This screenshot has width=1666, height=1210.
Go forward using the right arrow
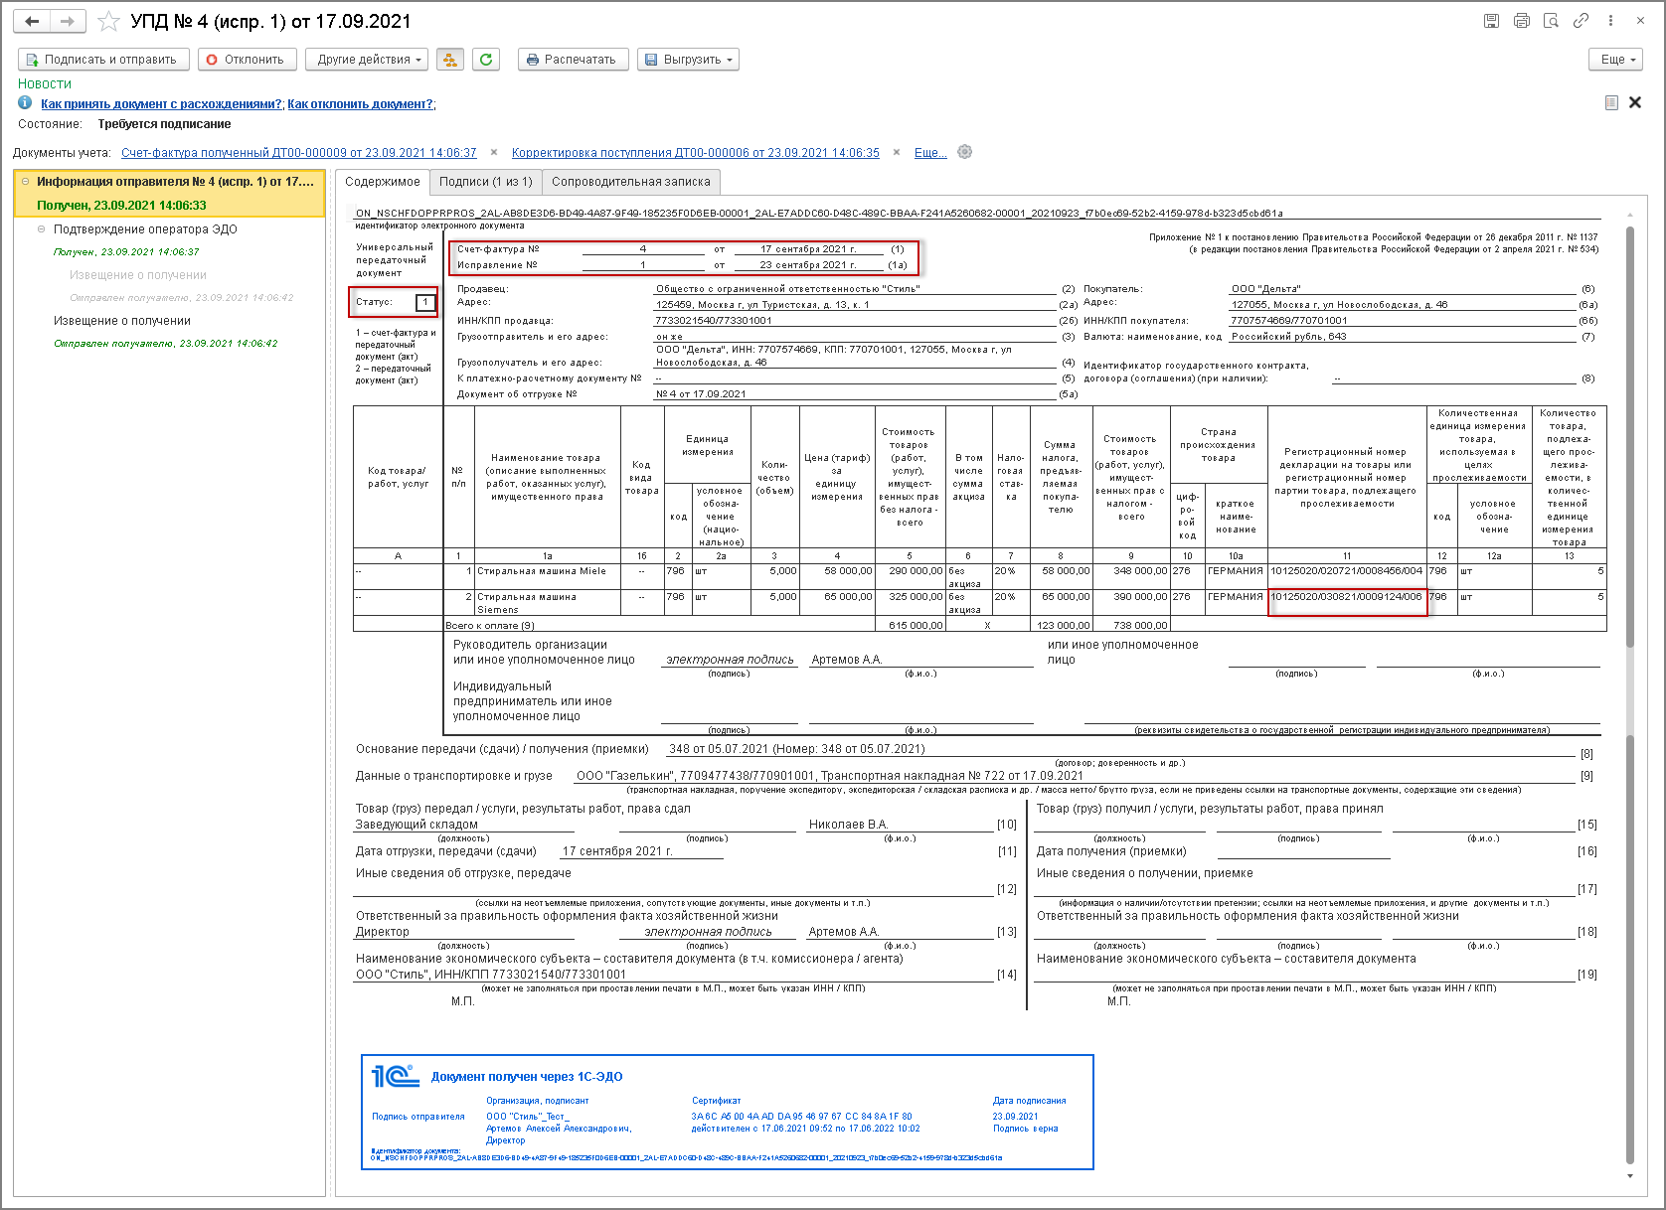(68, 21)
